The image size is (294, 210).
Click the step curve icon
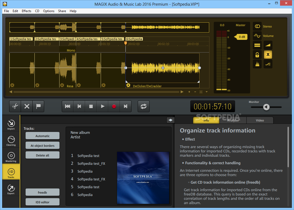[x=268, y=64]
